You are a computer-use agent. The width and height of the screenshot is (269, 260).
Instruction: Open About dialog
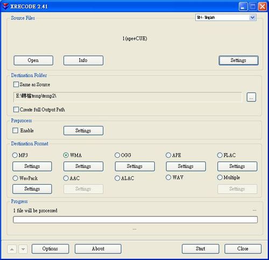point(98,249)
